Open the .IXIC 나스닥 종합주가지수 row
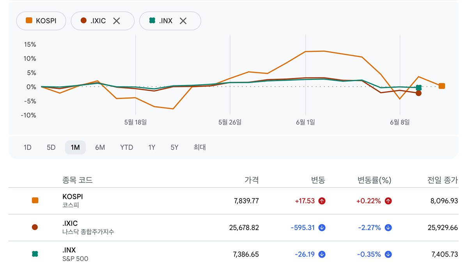 click(234, 228)
